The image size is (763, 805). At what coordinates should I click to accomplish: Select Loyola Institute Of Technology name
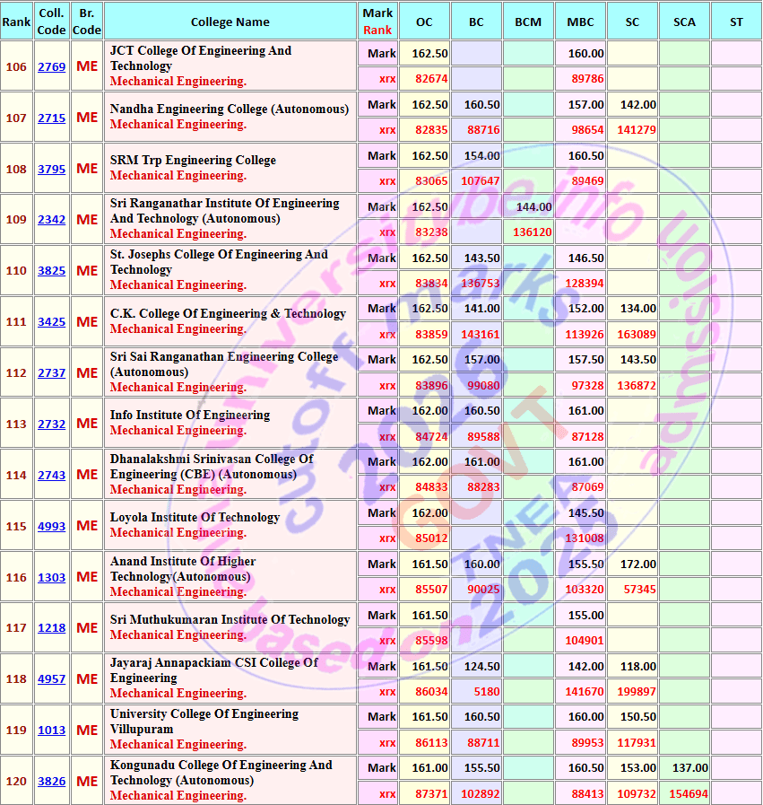click(195, 517)
